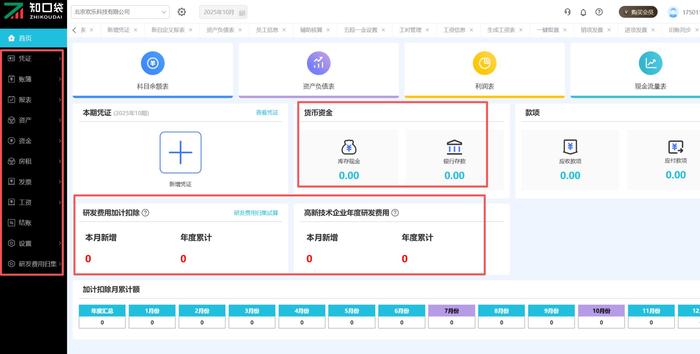Expand the 发票 sidebar menu
Image resolution: width=700 pixels, height=354 pixels.
coord(33,182)
